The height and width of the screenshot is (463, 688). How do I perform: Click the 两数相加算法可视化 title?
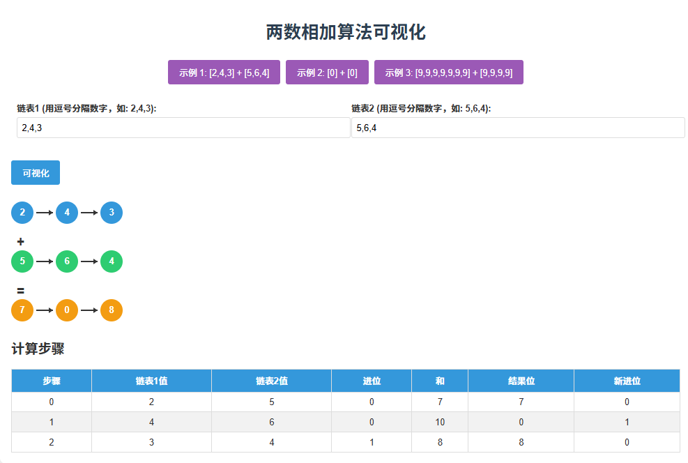click(x=346, y=32)
